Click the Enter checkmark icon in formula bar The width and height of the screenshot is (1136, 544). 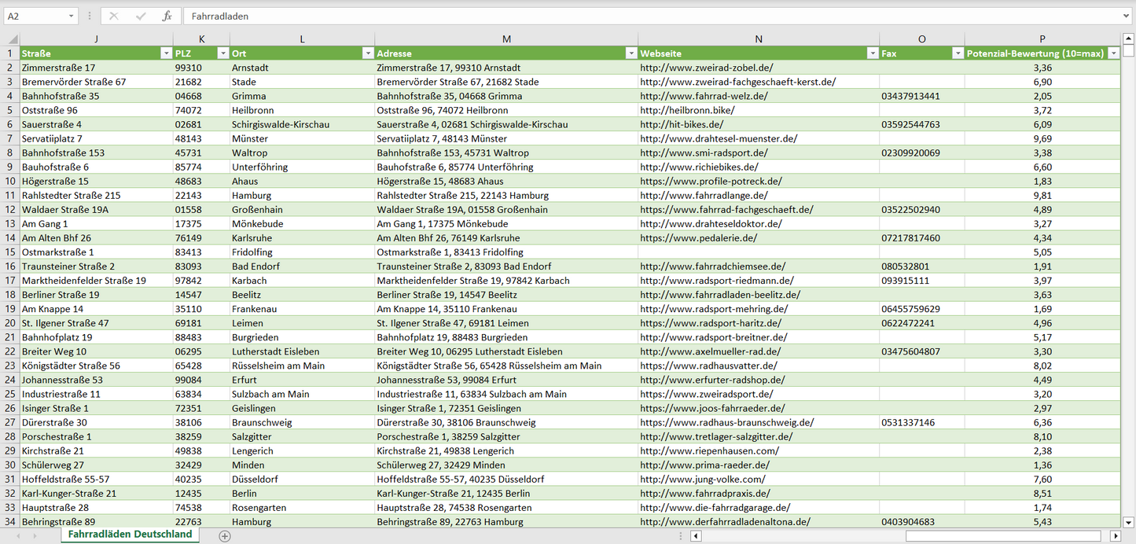(x=141, y=16)
